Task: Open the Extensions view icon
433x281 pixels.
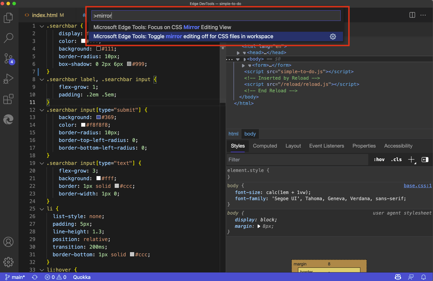Action: (8, 99)
